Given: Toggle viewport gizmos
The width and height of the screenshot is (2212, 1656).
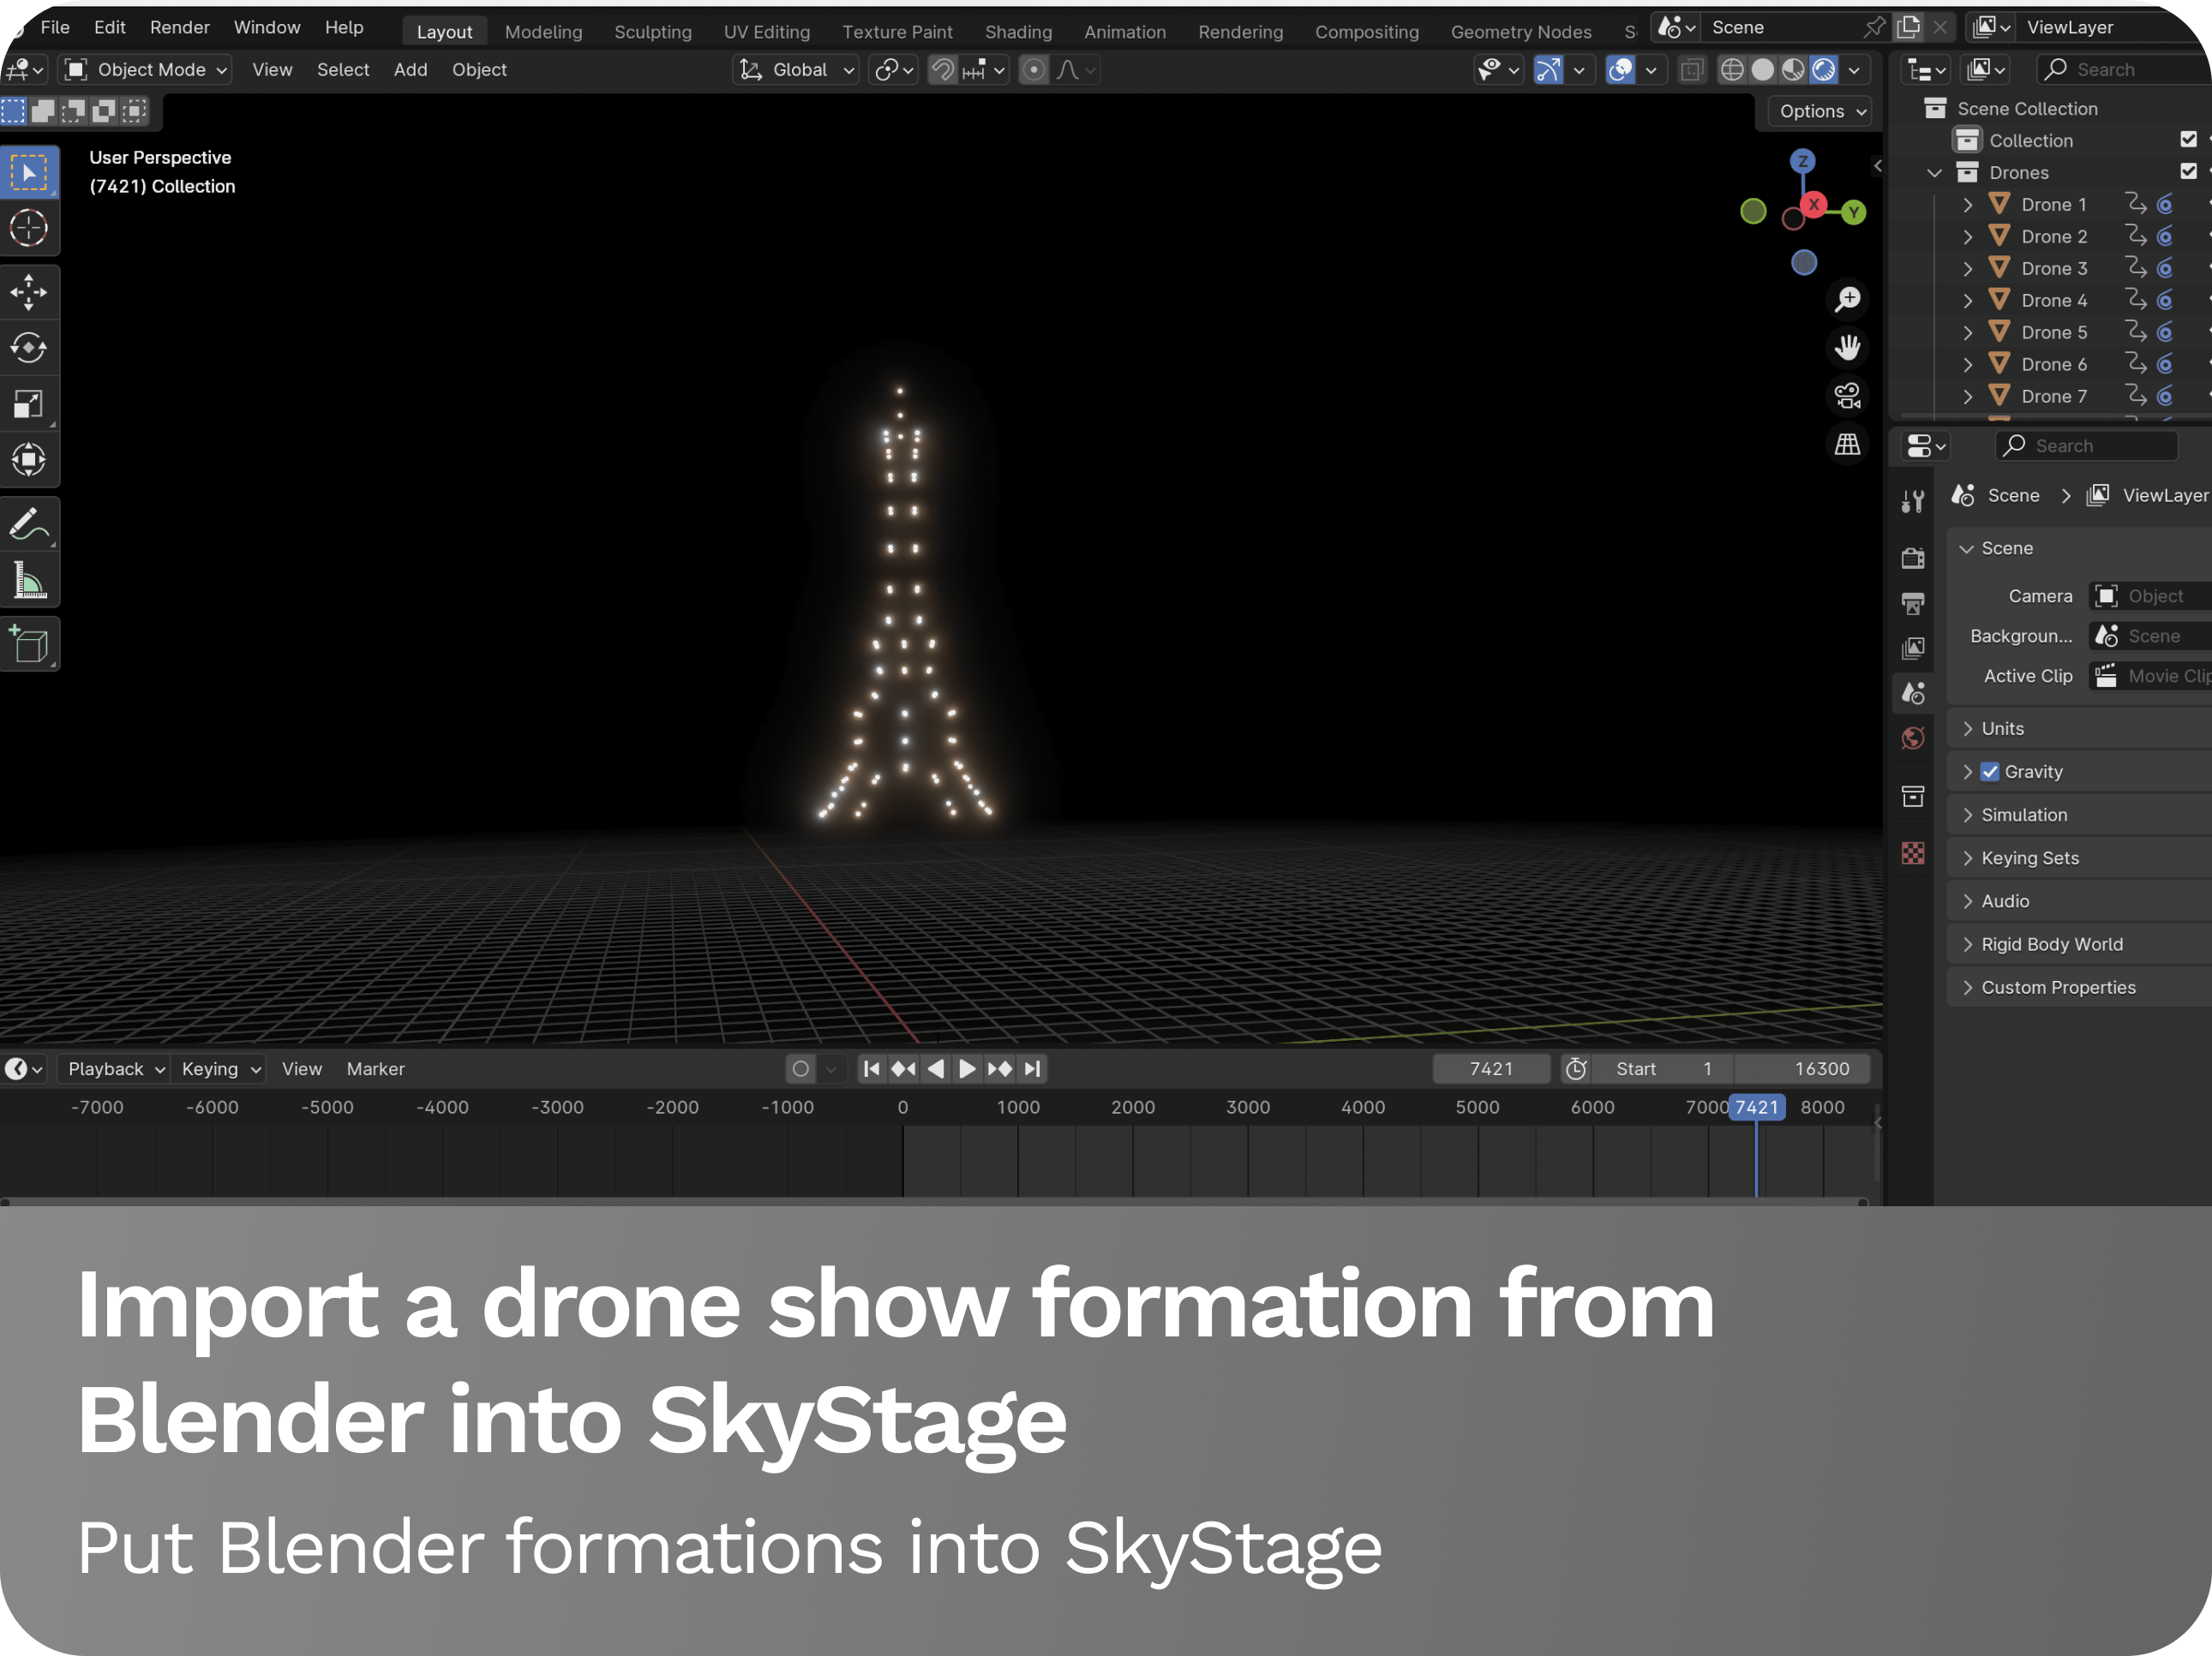Looking at the screenshot, I should click(1548, 70).
